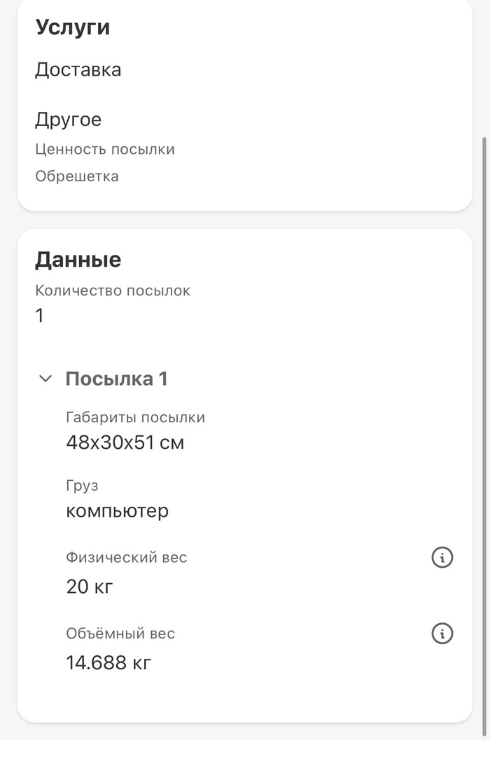
Task: Select physical weight value 20 кг
Action: click(x=90, y=587)
